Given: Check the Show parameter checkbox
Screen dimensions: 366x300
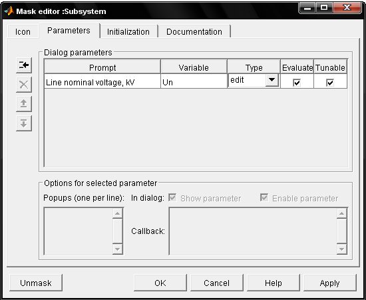Looking at the screenshot, I should (172, 197).
